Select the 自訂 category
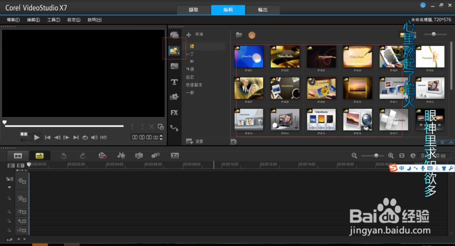This screenshot has height=246, width=455. pyautogui.click(x=190, y=77)
